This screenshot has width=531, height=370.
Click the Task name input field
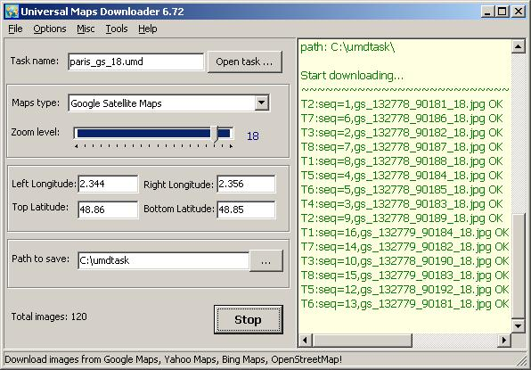(135, 62)
